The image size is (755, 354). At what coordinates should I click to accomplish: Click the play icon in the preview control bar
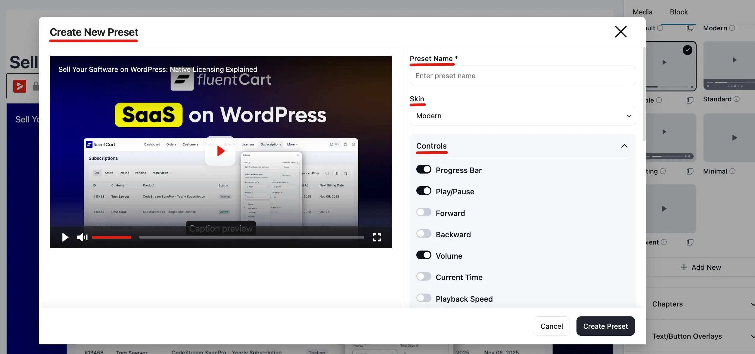(x=65, y=237)
